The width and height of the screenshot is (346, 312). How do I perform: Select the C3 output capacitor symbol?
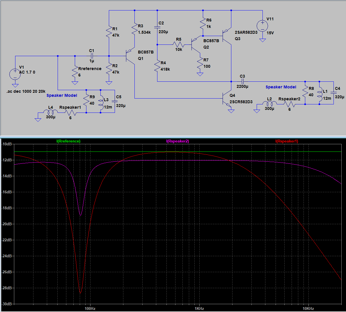point(242,82)
